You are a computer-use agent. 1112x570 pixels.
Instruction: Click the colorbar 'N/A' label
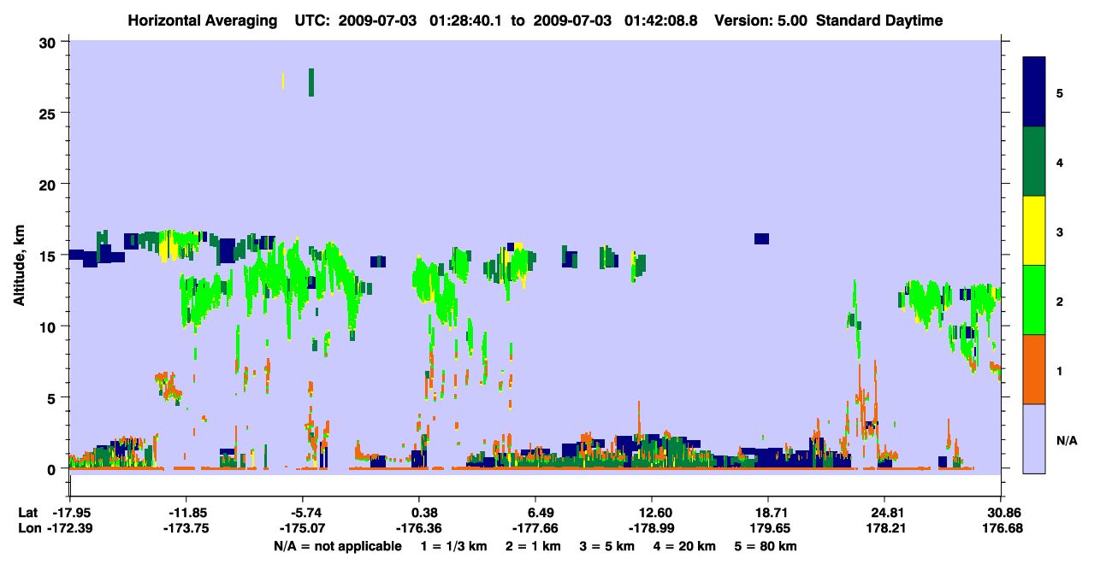(x=1066, y=441)
